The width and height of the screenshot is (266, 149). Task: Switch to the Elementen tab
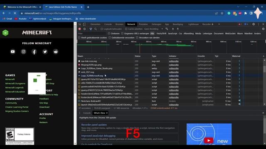95,24
